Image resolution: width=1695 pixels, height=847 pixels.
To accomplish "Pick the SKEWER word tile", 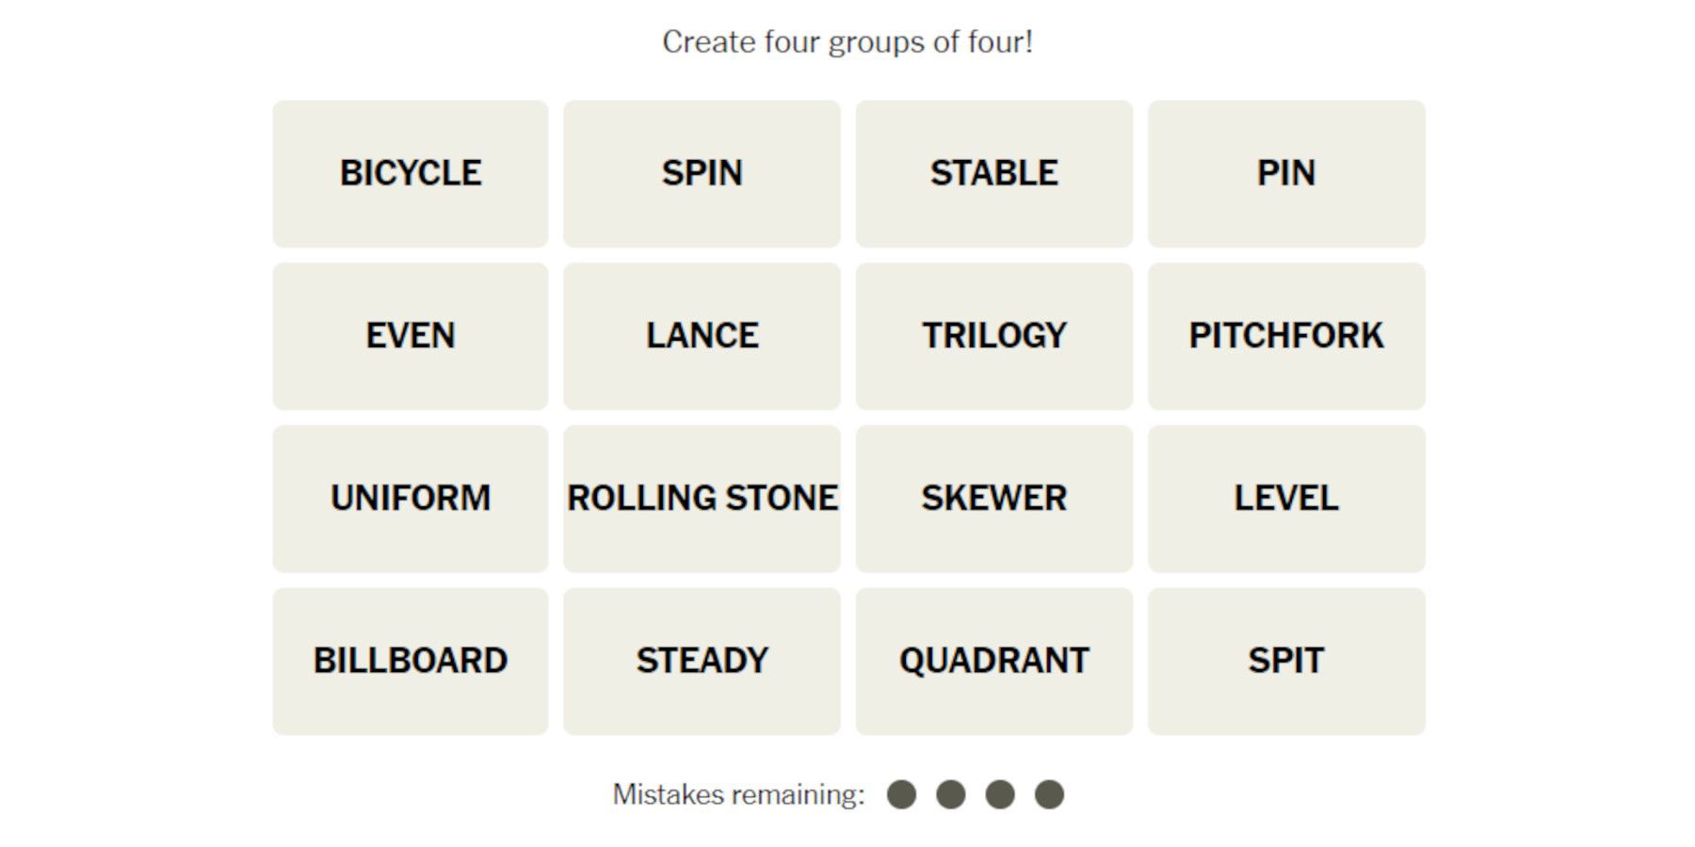I will [993, 499].
